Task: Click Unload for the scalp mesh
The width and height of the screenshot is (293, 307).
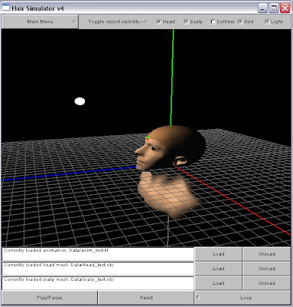Action: click(x=266, y=283)
